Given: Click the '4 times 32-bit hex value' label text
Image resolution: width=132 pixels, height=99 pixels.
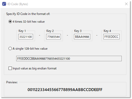Looking at the screenshot, I should pyautogui.click(x=29, y=22).
